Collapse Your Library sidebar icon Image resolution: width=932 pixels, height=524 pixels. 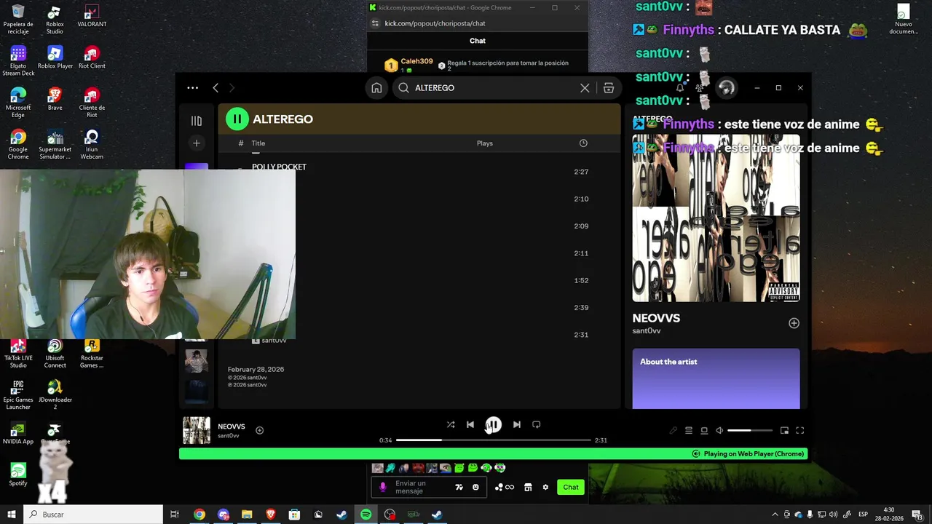click(197, 121)
